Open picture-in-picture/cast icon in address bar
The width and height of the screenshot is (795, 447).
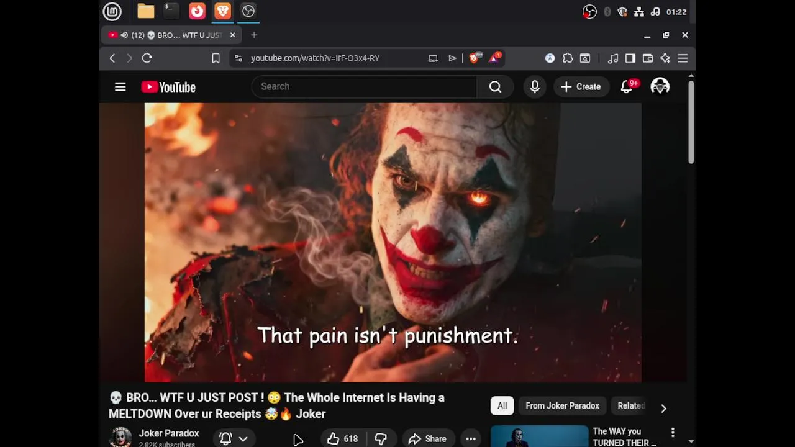[x=433, y=58]
